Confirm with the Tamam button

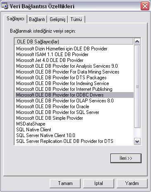(65, 183)
